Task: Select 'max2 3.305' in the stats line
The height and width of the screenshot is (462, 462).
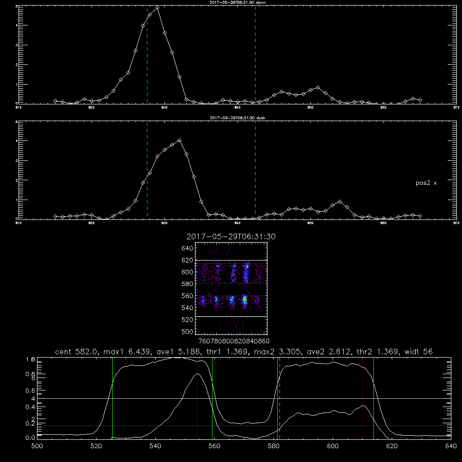Action: click(x=278, y=352)
